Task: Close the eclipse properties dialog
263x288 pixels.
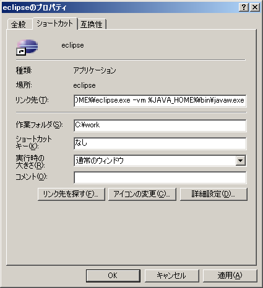Action: coord(255,7)
